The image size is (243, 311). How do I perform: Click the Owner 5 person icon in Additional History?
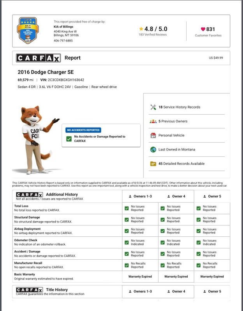point(205,196)
